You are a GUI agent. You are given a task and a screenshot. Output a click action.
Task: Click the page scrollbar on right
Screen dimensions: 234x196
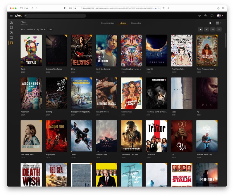point(226,40)
